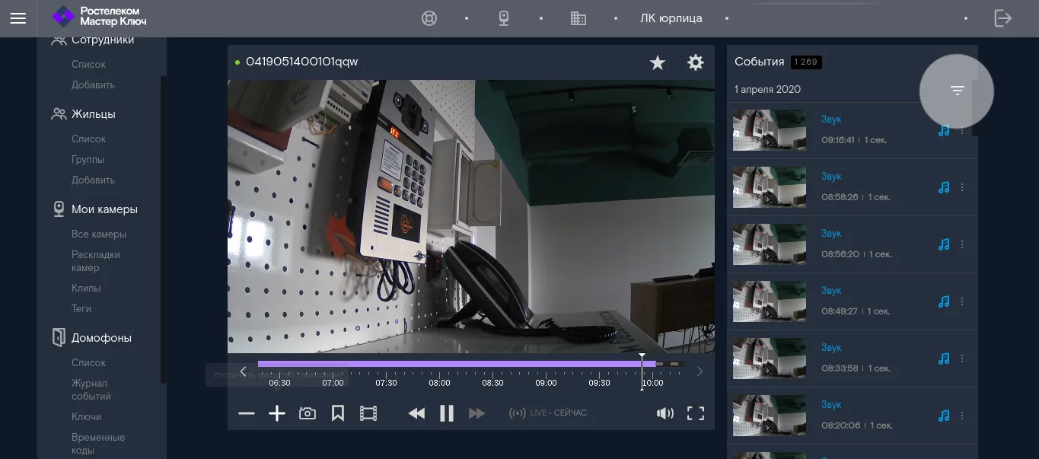The width and height of the screenshot is (1039, 459).
Task: Open Теги in the sidebar
Action: pyautogui.click(x=81, y=309)
